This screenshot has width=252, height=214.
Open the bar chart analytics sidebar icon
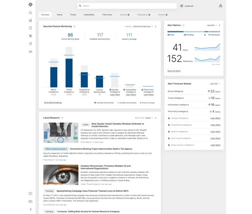click(x=30, y=20)
